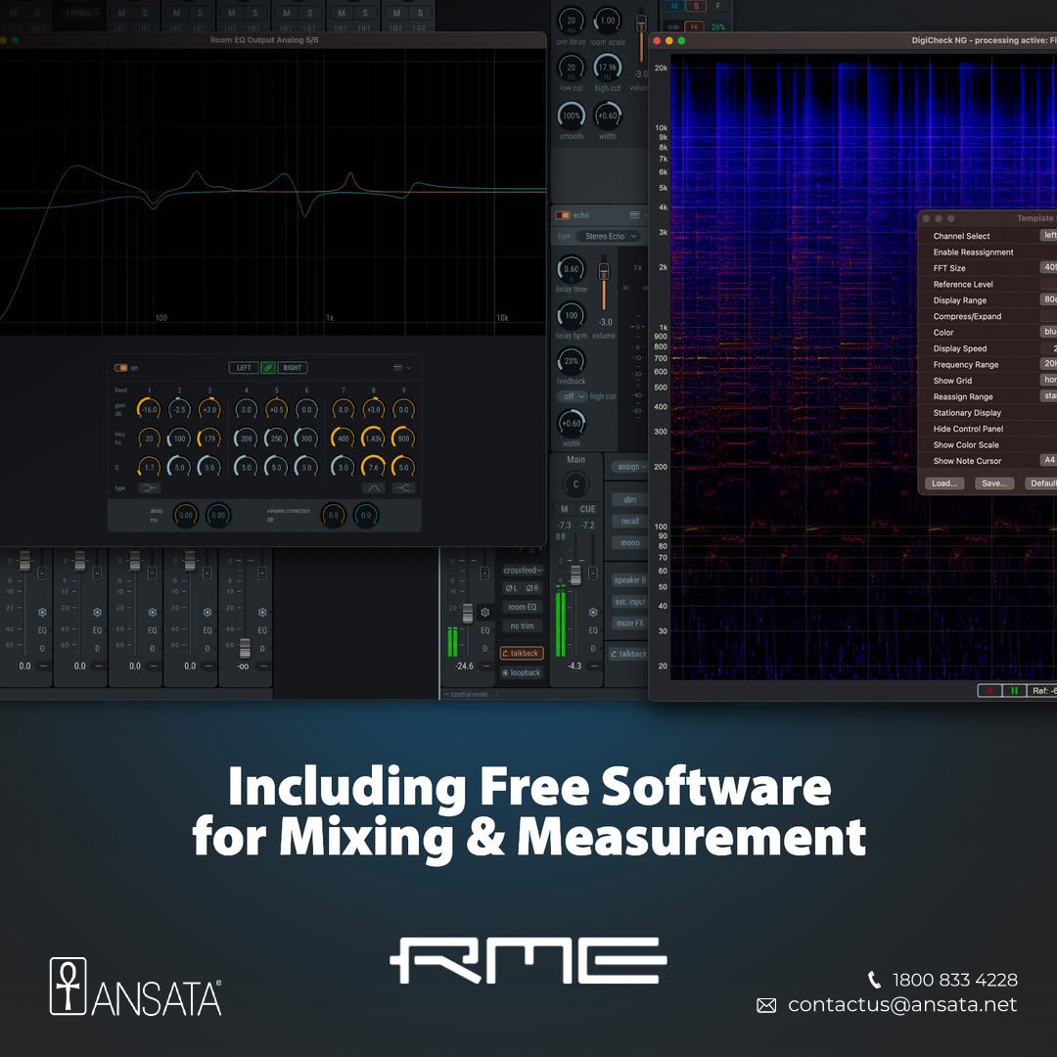Click the Main channel fader handle
The width and height of the screenshot is (1057, 1057).
(x=575, y=575)
